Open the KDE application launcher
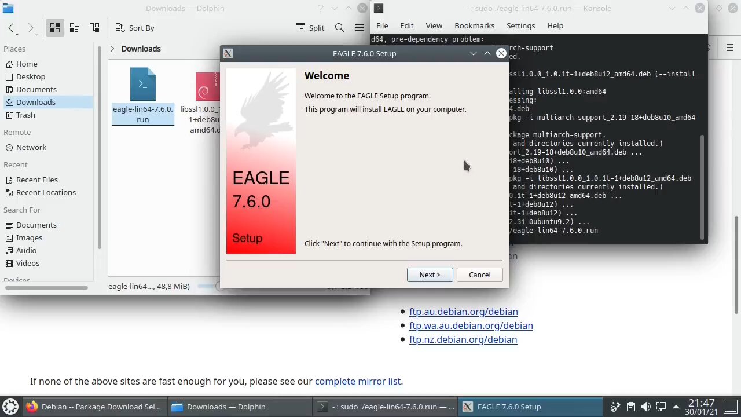 point(10,407)
